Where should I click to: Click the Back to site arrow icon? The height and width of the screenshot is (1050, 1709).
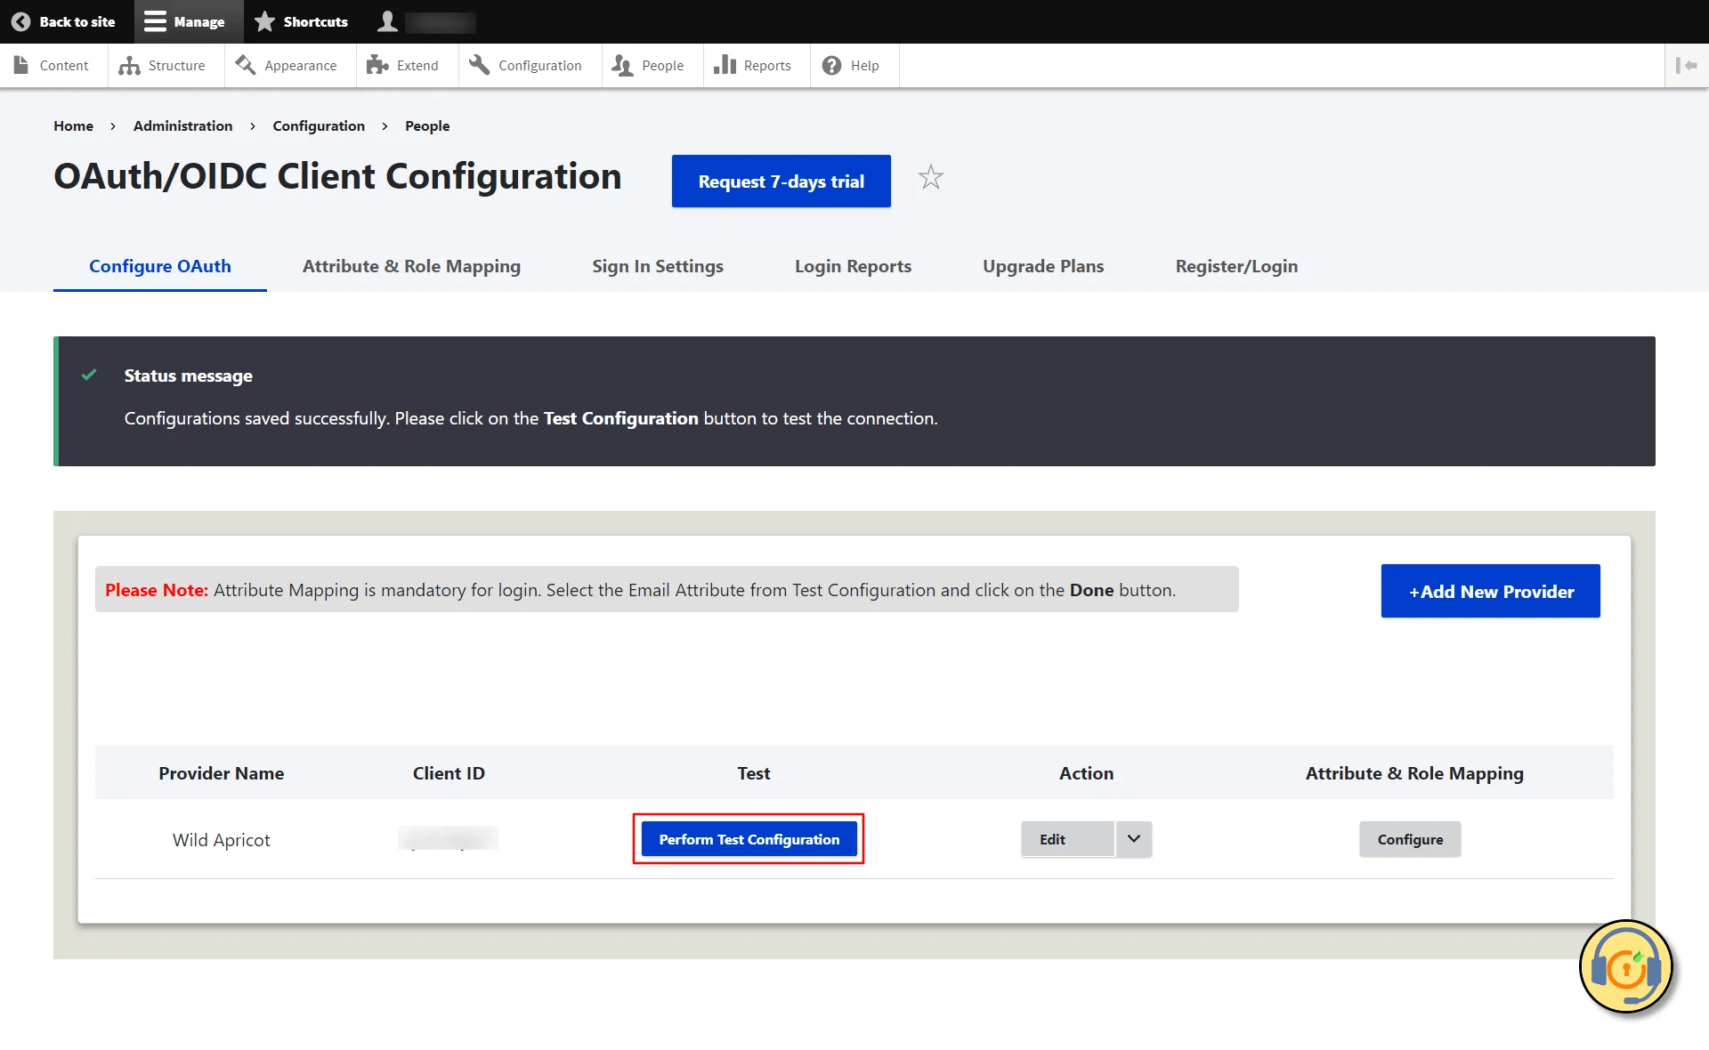click(22, 20)
